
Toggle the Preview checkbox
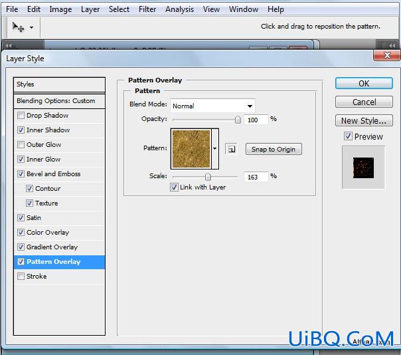[348, 136]
